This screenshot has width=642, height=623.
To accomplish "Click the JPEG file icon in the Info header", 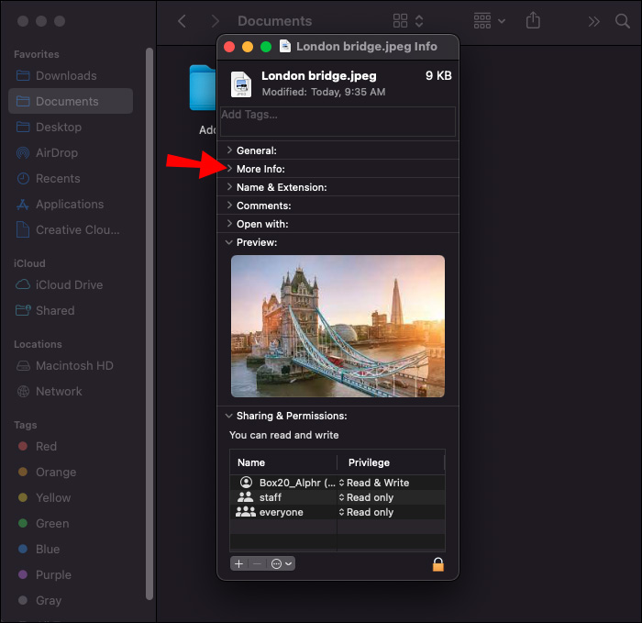I will point(240,83).
